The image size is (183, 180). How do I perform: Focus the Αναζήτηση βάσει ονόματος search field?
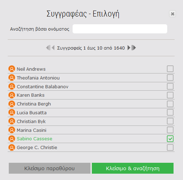click(x=120, y=29)
